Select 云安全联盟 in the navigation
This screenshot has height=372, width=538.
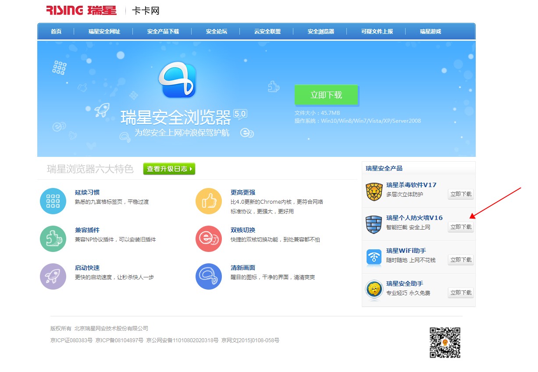tap(267, 32)
